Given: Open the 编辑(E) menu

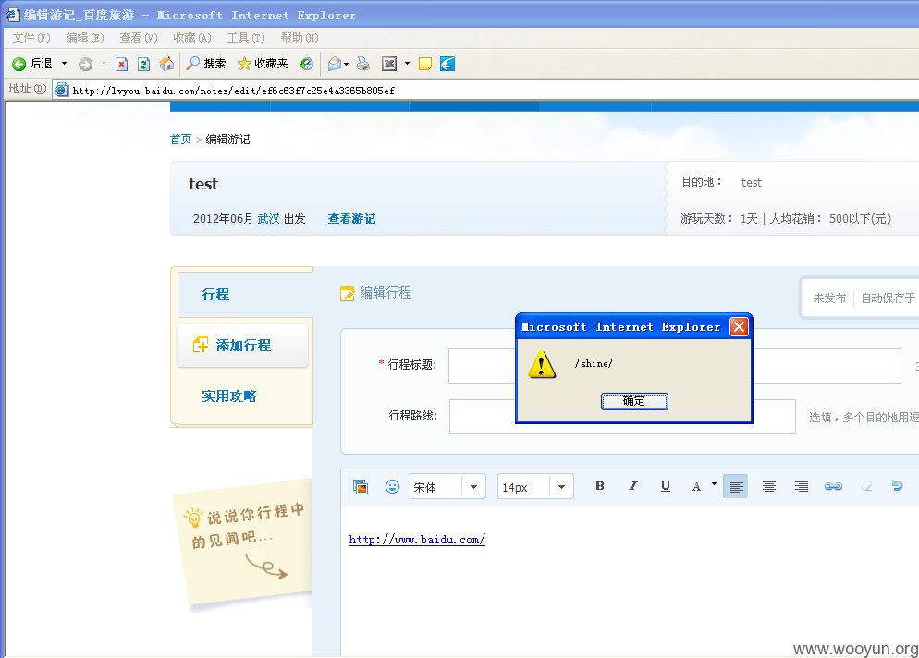Looking at the screenshot, I should (x=85, y=38).
